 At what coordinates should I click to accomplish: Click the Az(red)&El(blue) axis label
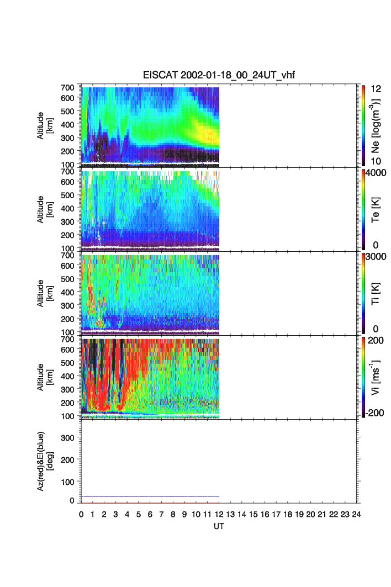45,461
